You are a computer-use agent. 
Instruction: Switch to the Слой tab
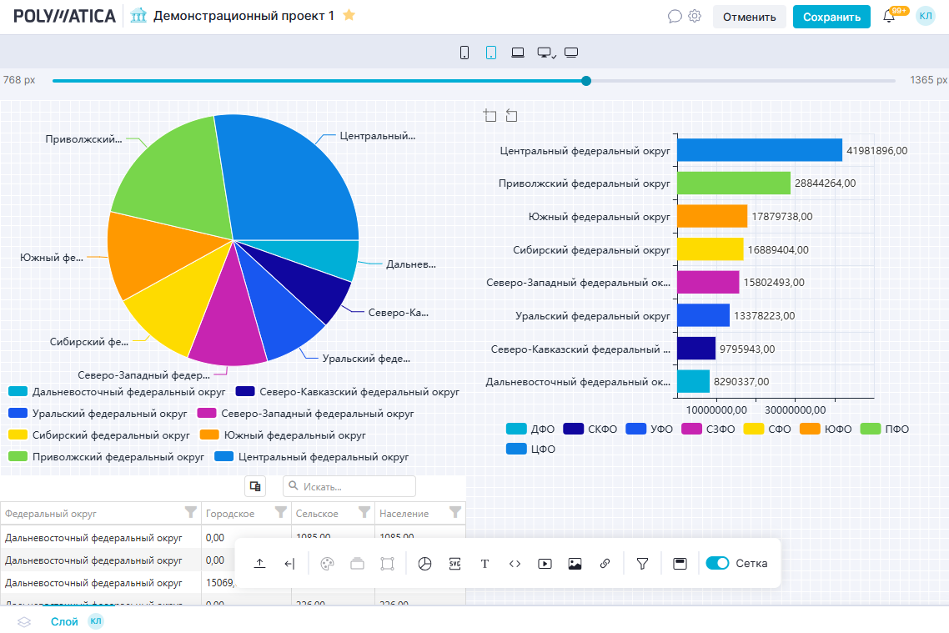pos(64,621)
